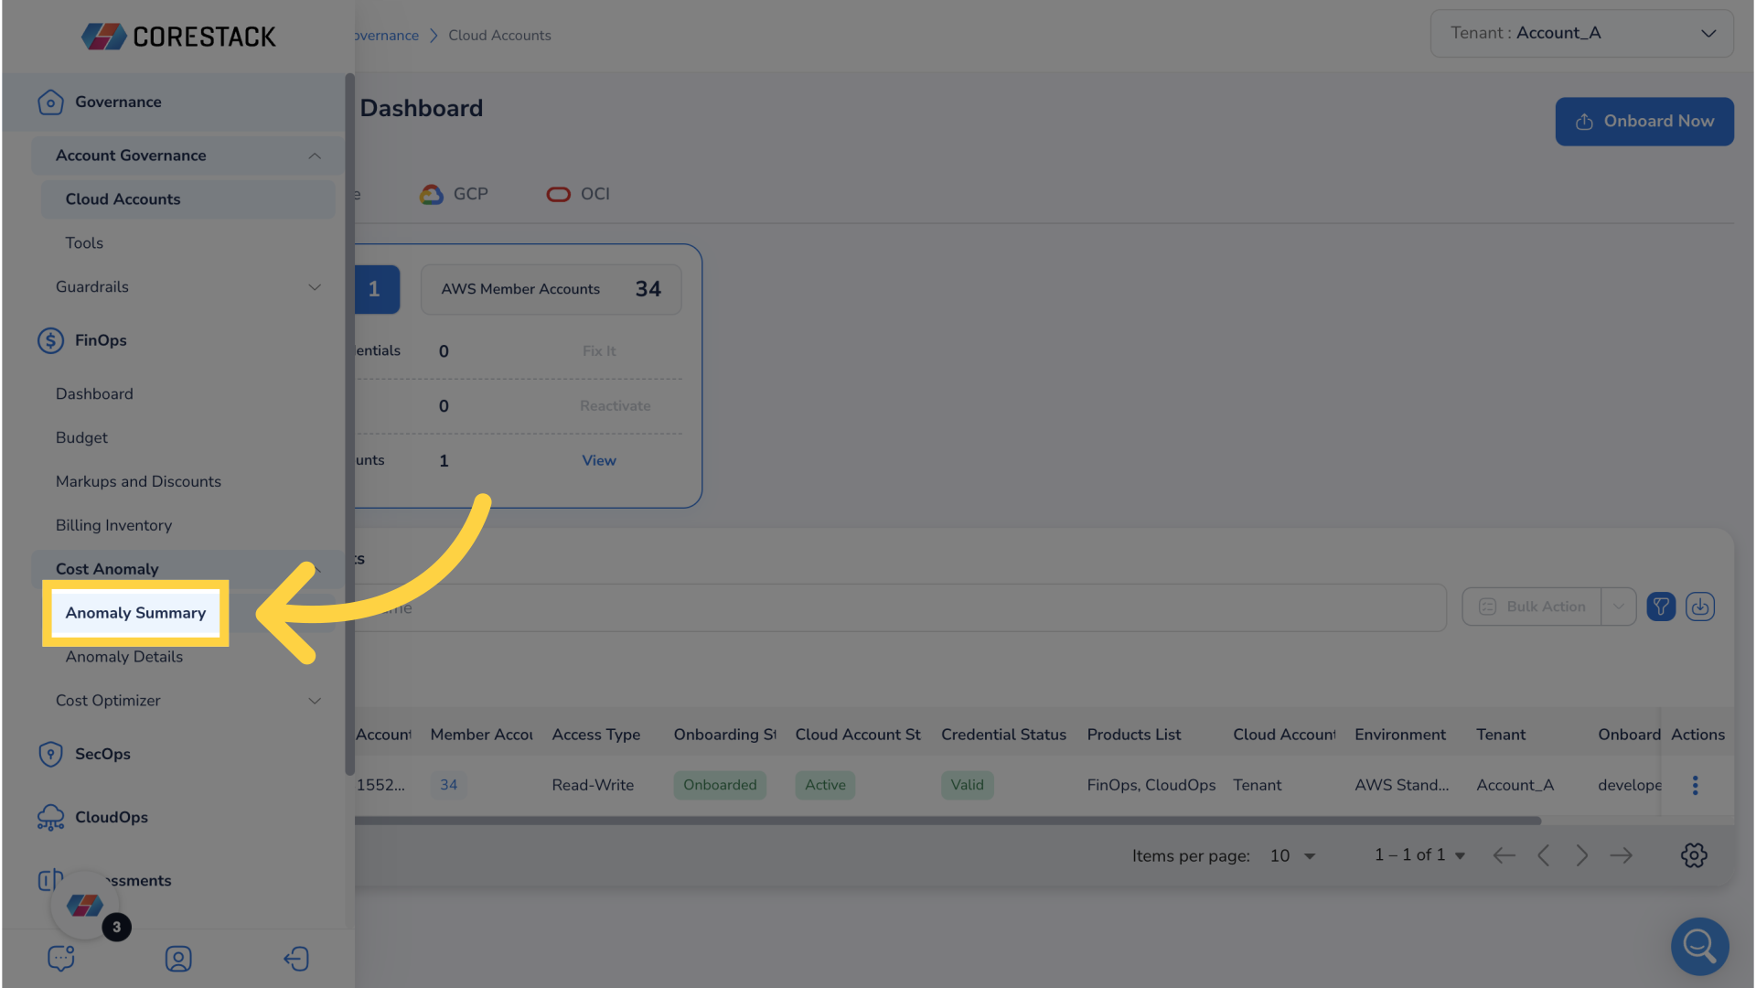1756x988 pixels.
Task: Click the floating search magnifier icon
Action: click(x=1699, y=947)
